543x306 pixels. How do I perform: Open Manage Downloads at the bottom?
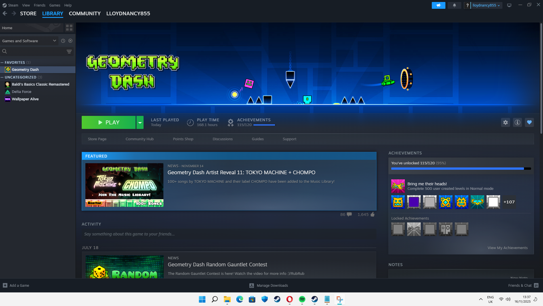[x=268, y=285]
